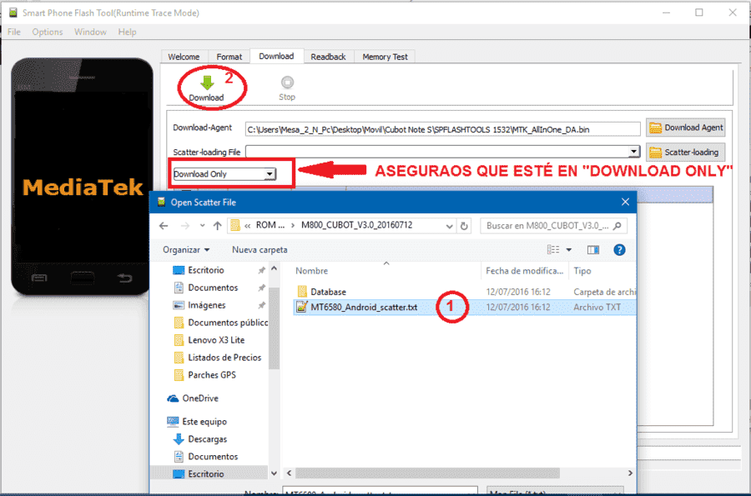Select pinned Documentos in quick access

coord(213,288)
